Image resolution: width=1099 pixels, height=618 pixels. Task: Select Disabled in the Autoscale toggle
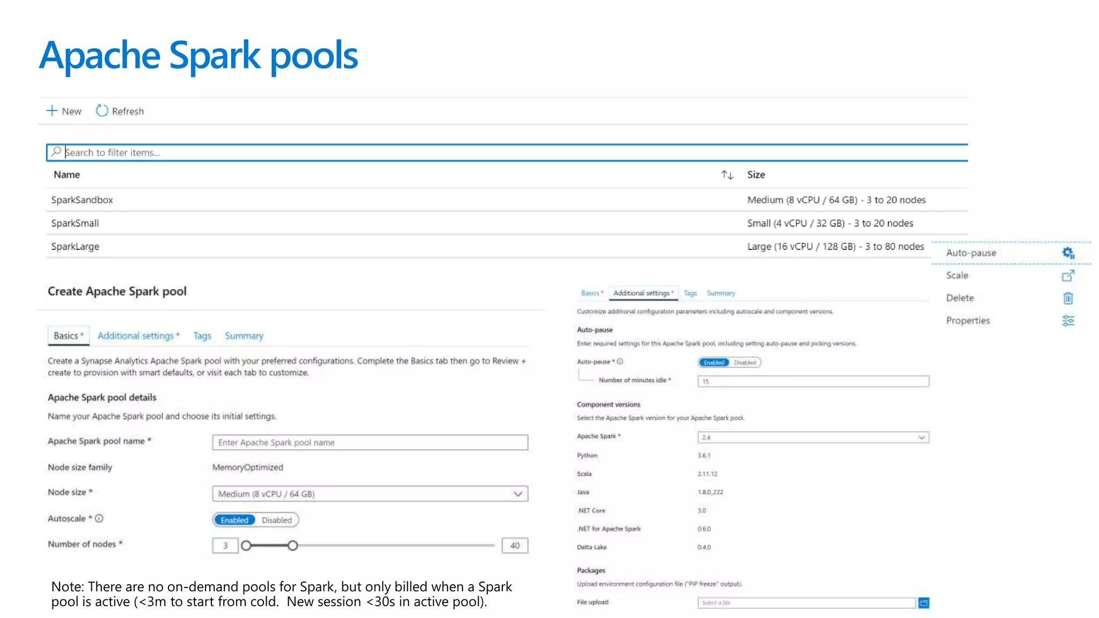[x=276, y=520]
